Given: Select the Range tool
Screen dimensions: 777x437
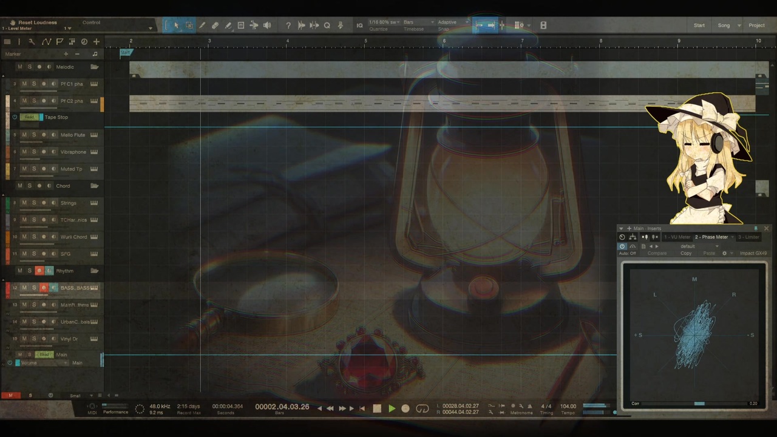Looking at the screenshot, I should click(x=189, y=25).
